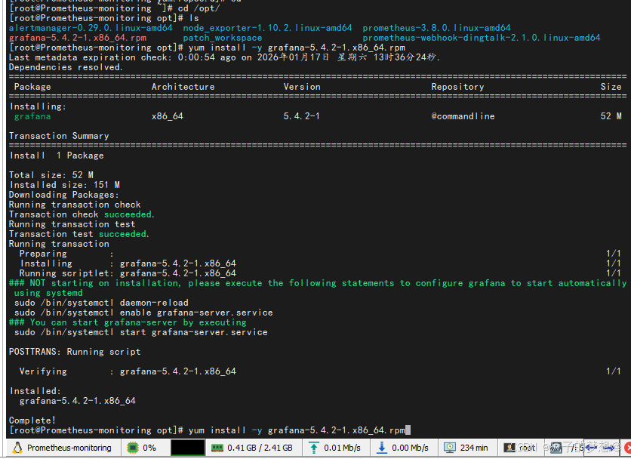Click the 'POSTTRANS: Running script' line
Image resolution: width=631 pixels, height=459 pixels.
pos(75,352)
